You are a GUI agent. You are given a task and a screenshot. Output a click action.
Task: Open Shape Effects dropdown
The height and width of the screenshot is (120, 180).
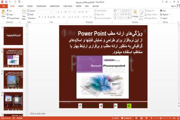pyautogui.click(x=151, y=18)
